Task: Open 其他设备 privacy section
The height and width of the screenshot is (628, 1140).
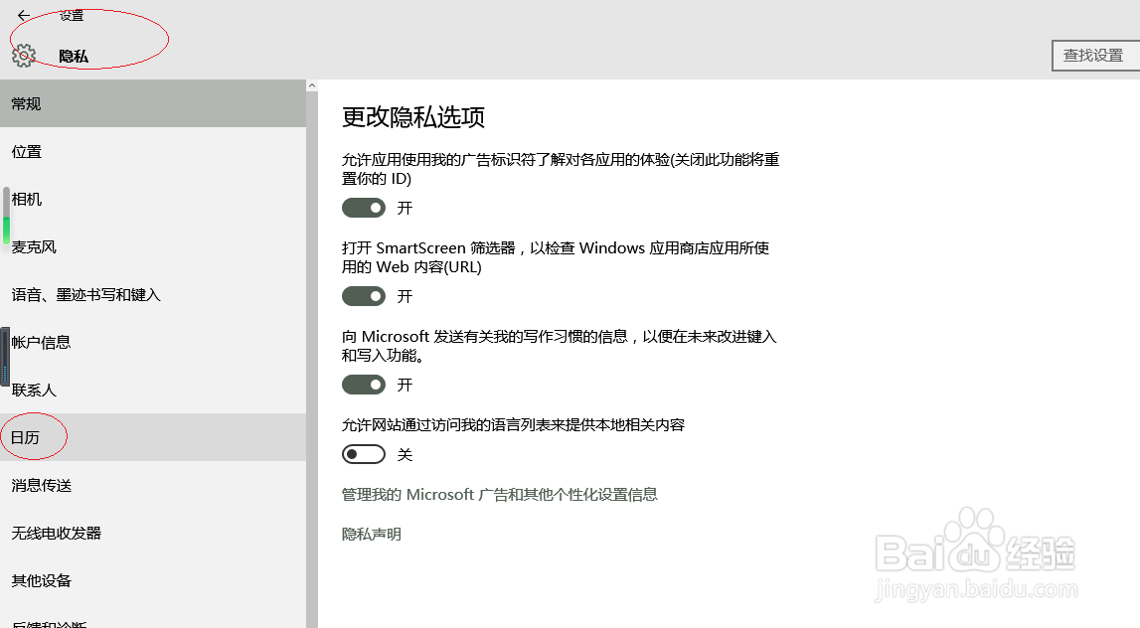Action: click(x=153, y=580)
